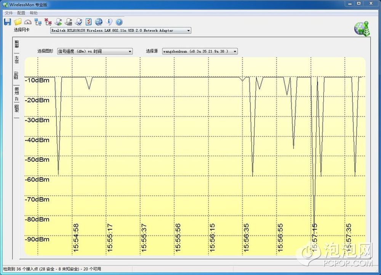
Task: Minimize the WirelessMon window
Action: click(350, 4)
